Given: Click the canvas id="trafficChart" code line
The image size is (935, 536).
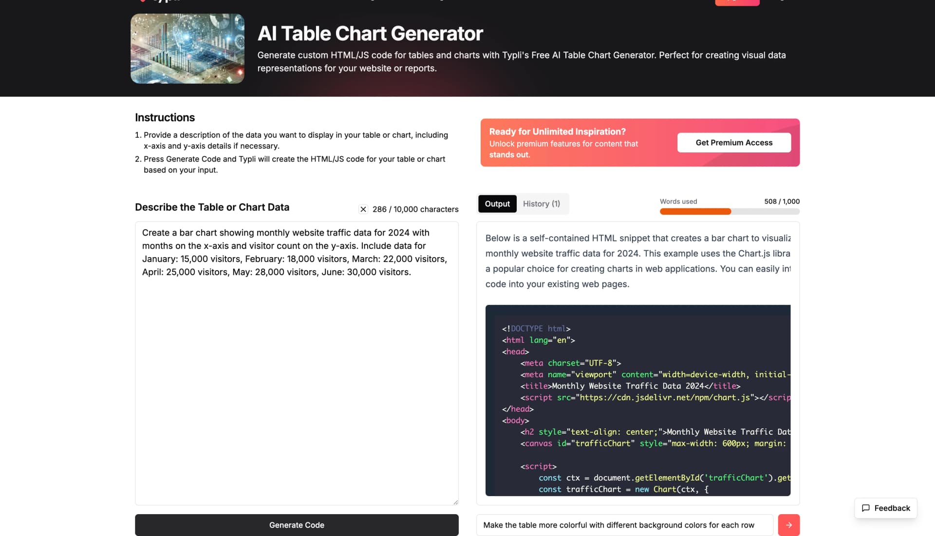Looking at the screenshot, I should (x=653, y=444).
